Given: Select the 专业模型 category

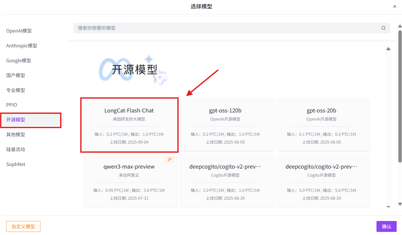Looking at the screenshot, I should tap(15, 90).
